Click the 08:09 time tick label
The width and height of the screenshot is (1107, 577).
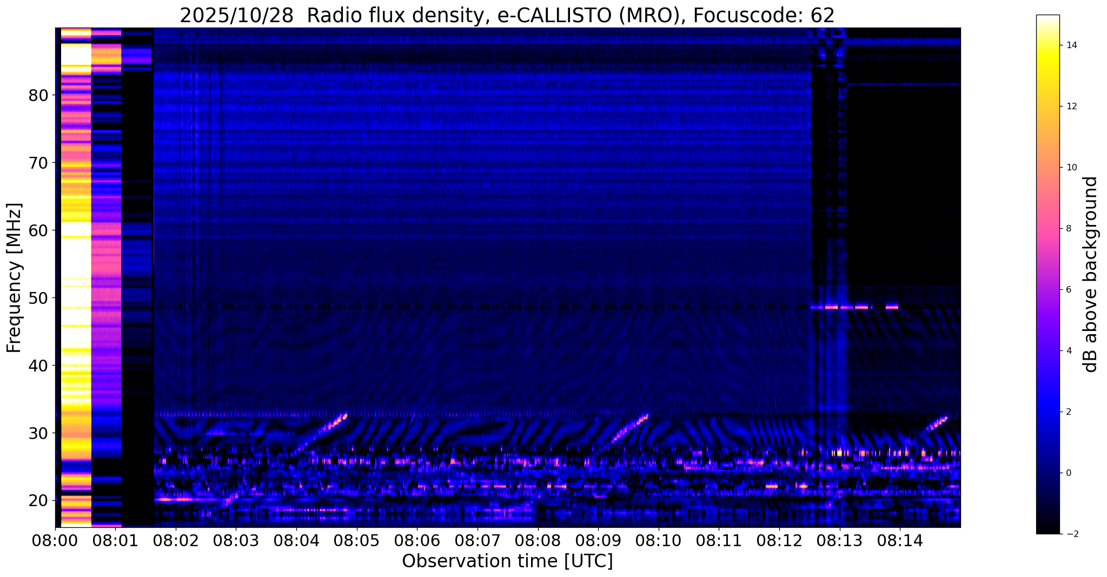click(x=598, y=540)
